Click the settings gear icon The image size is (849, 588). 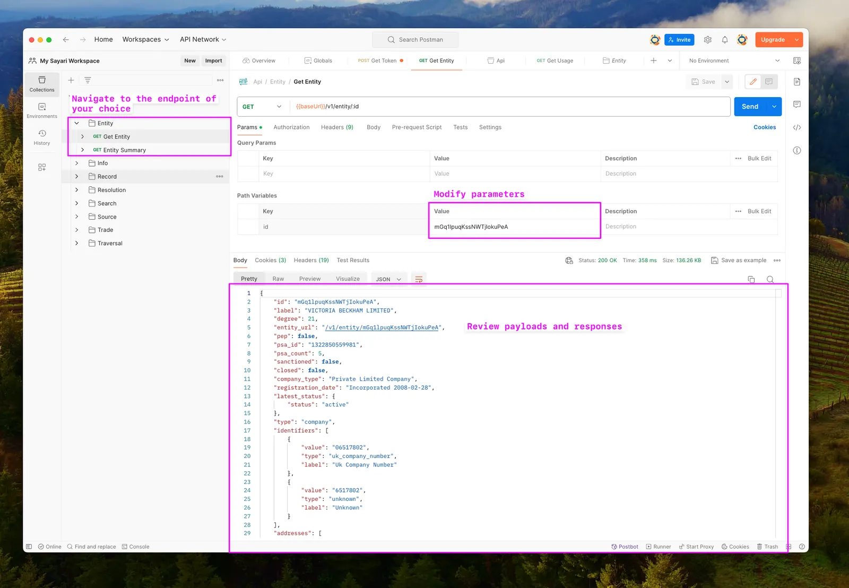707,40
